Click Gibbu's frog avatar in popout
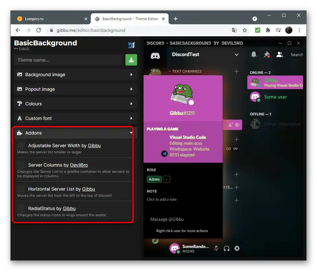This screenshot has height=271, width=317. [182, 94]
